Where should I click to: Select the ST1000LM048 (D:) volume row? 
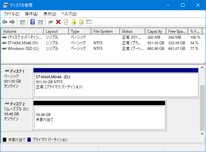102,43
